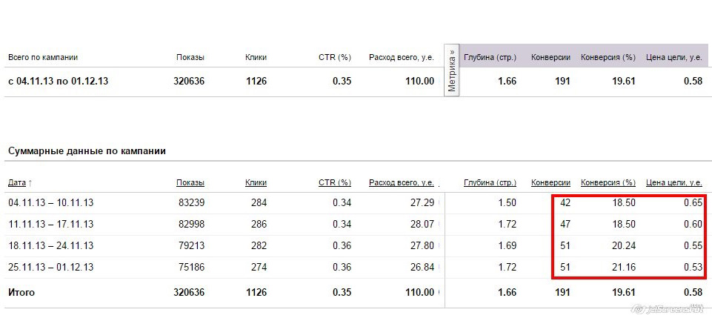
Task: Collapse the vertical Метрика panel tab
Action: click(x=452, y=70)
